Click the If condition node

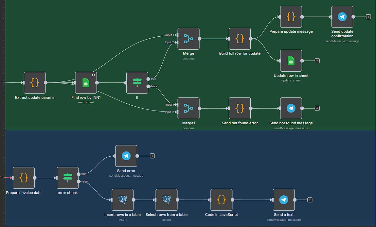point(137,83)
